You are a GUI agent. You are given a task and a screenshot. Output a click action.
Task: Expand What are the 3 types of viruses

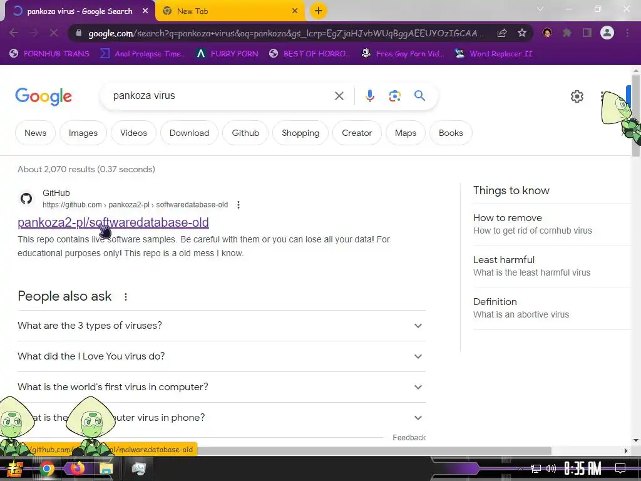point(222,326)
